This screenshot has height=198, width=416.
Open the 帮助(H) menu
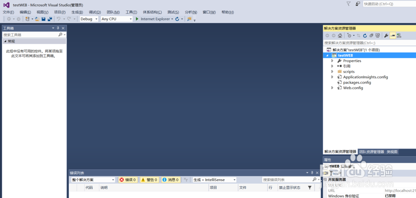point(228,12)
